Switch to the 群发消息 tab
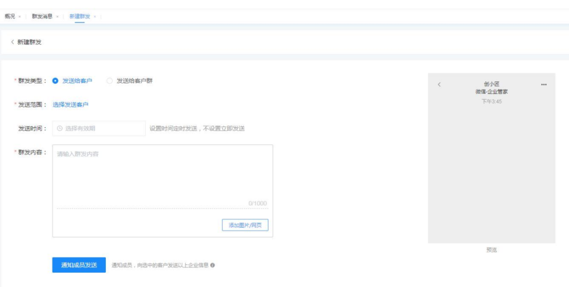The width and height of the screenshot is (569, 287). (42, 16)
